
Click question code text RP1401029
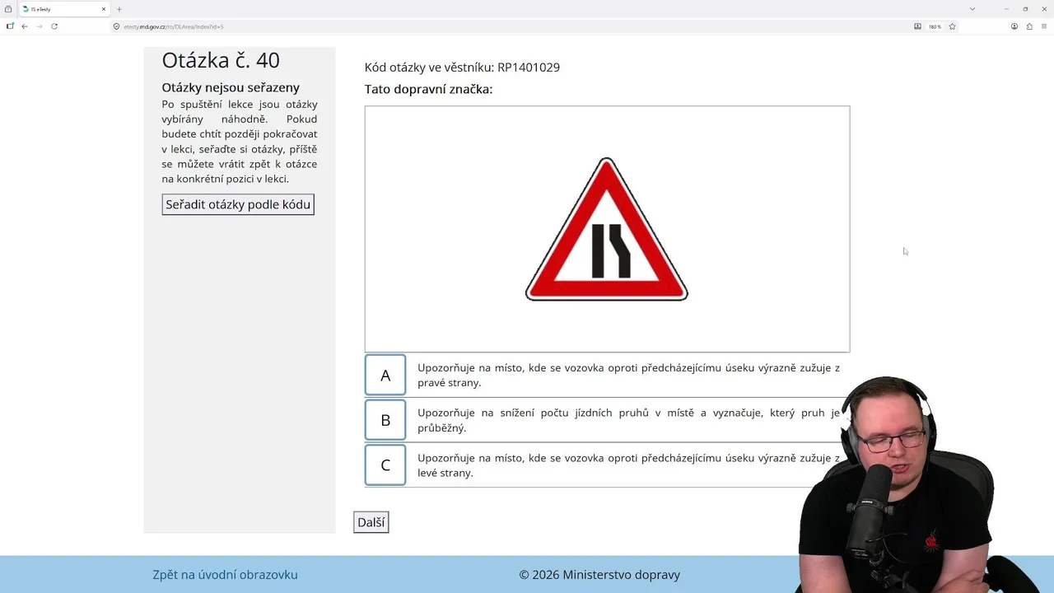point(529,68)
